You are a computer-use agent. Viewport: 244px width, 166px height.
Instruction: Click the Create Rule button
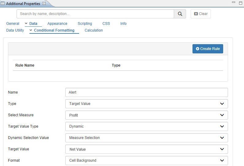coord(208,49)
